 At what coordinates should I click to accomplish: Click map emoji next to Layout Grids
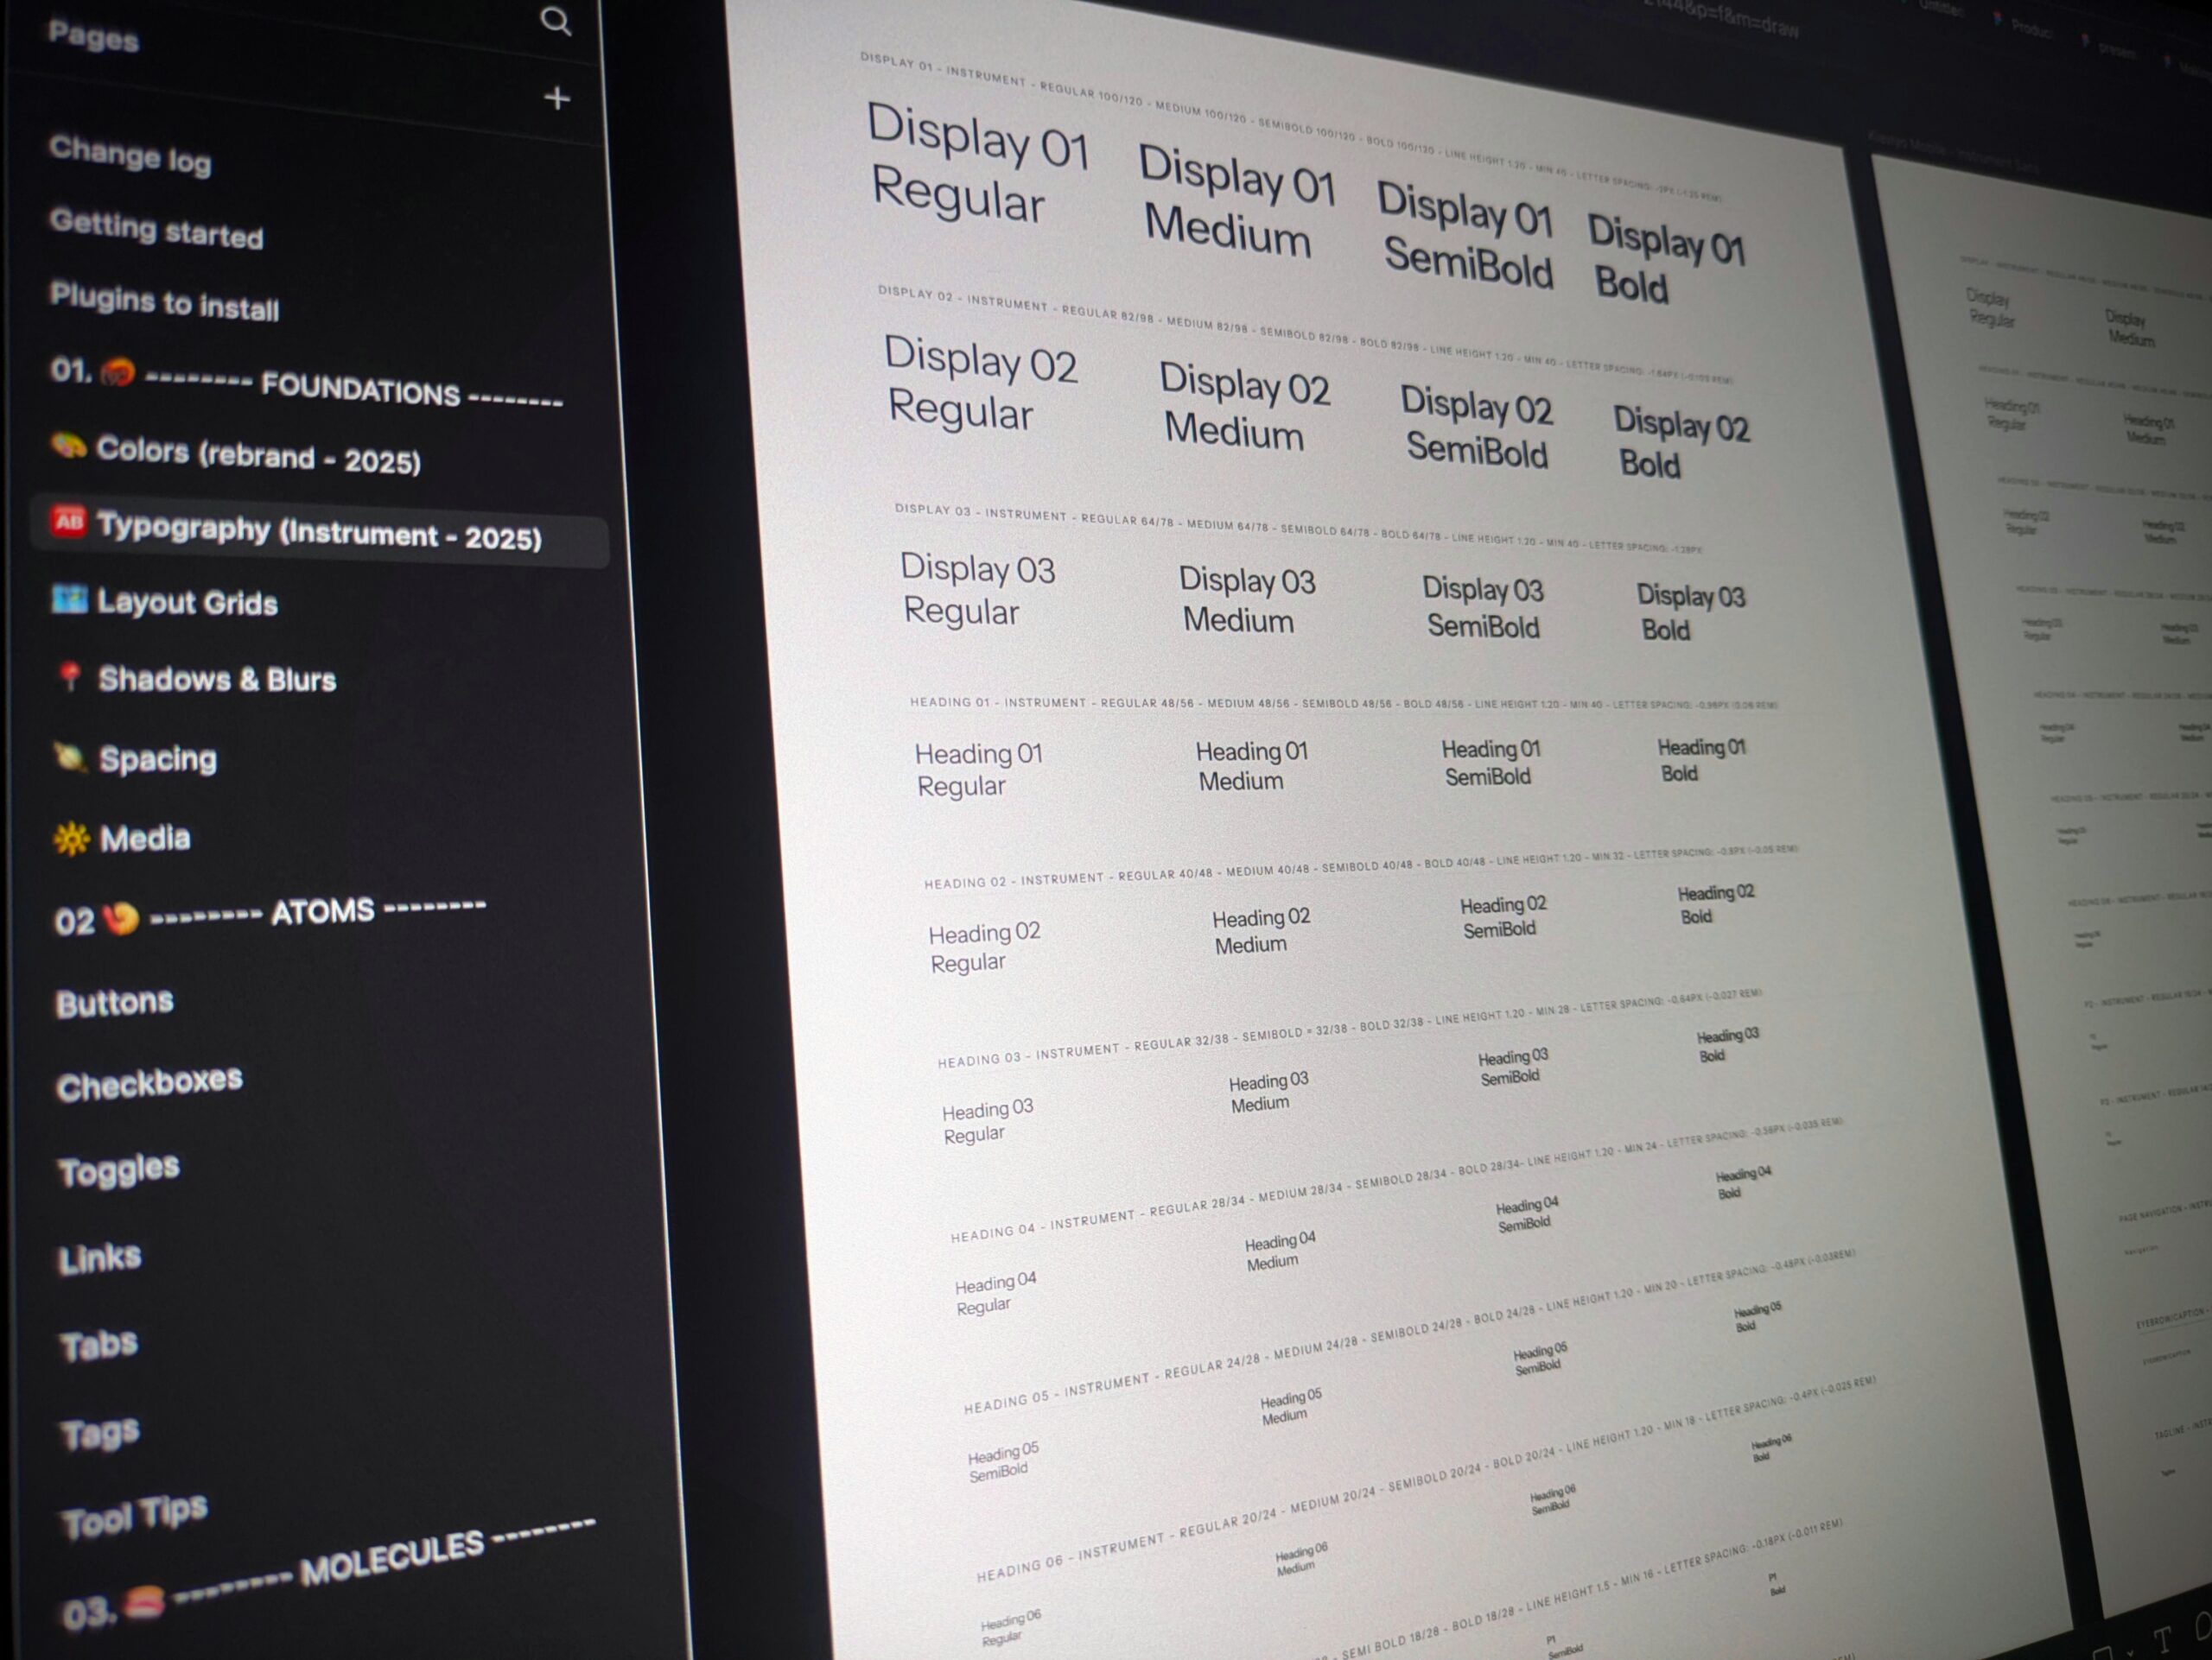point(69,599)
